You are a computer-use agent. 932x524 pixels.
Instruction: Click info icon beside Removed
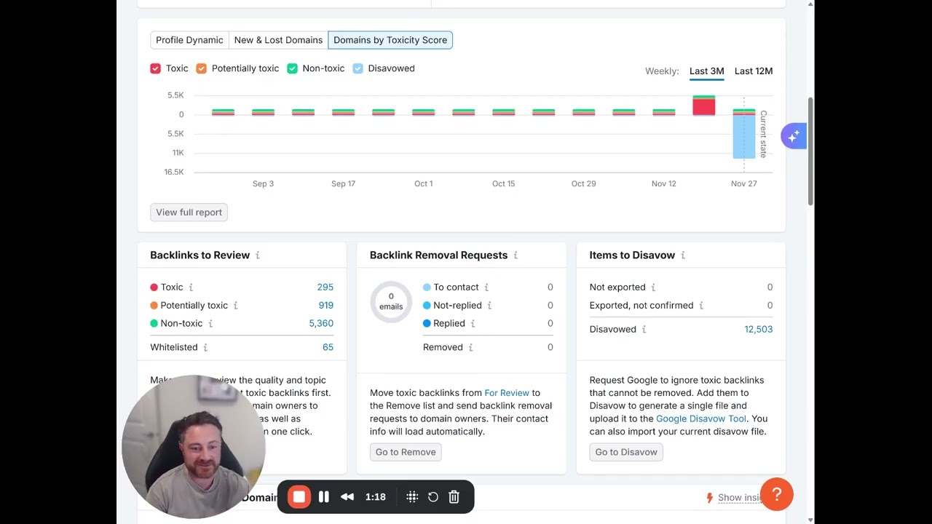click(470, 348)
